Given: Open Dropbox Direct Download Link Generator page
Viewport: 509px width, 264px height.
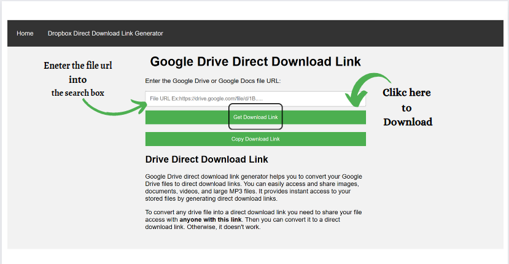Looking at the screenshot, I should [x=105, y=33].
